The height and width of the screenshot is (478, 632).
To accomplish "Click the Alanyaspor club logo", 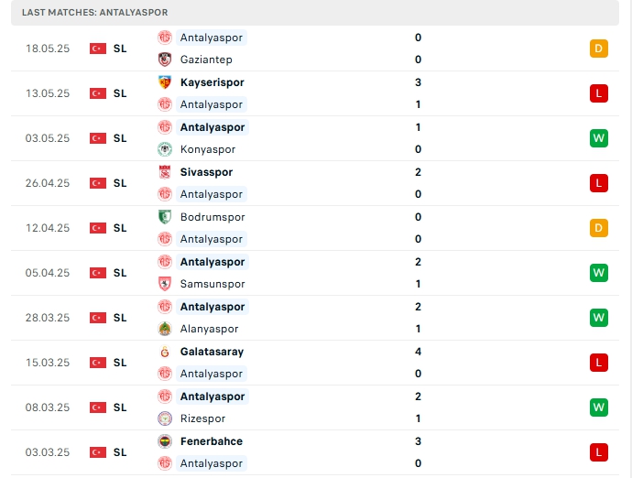I will coord(165,329).
